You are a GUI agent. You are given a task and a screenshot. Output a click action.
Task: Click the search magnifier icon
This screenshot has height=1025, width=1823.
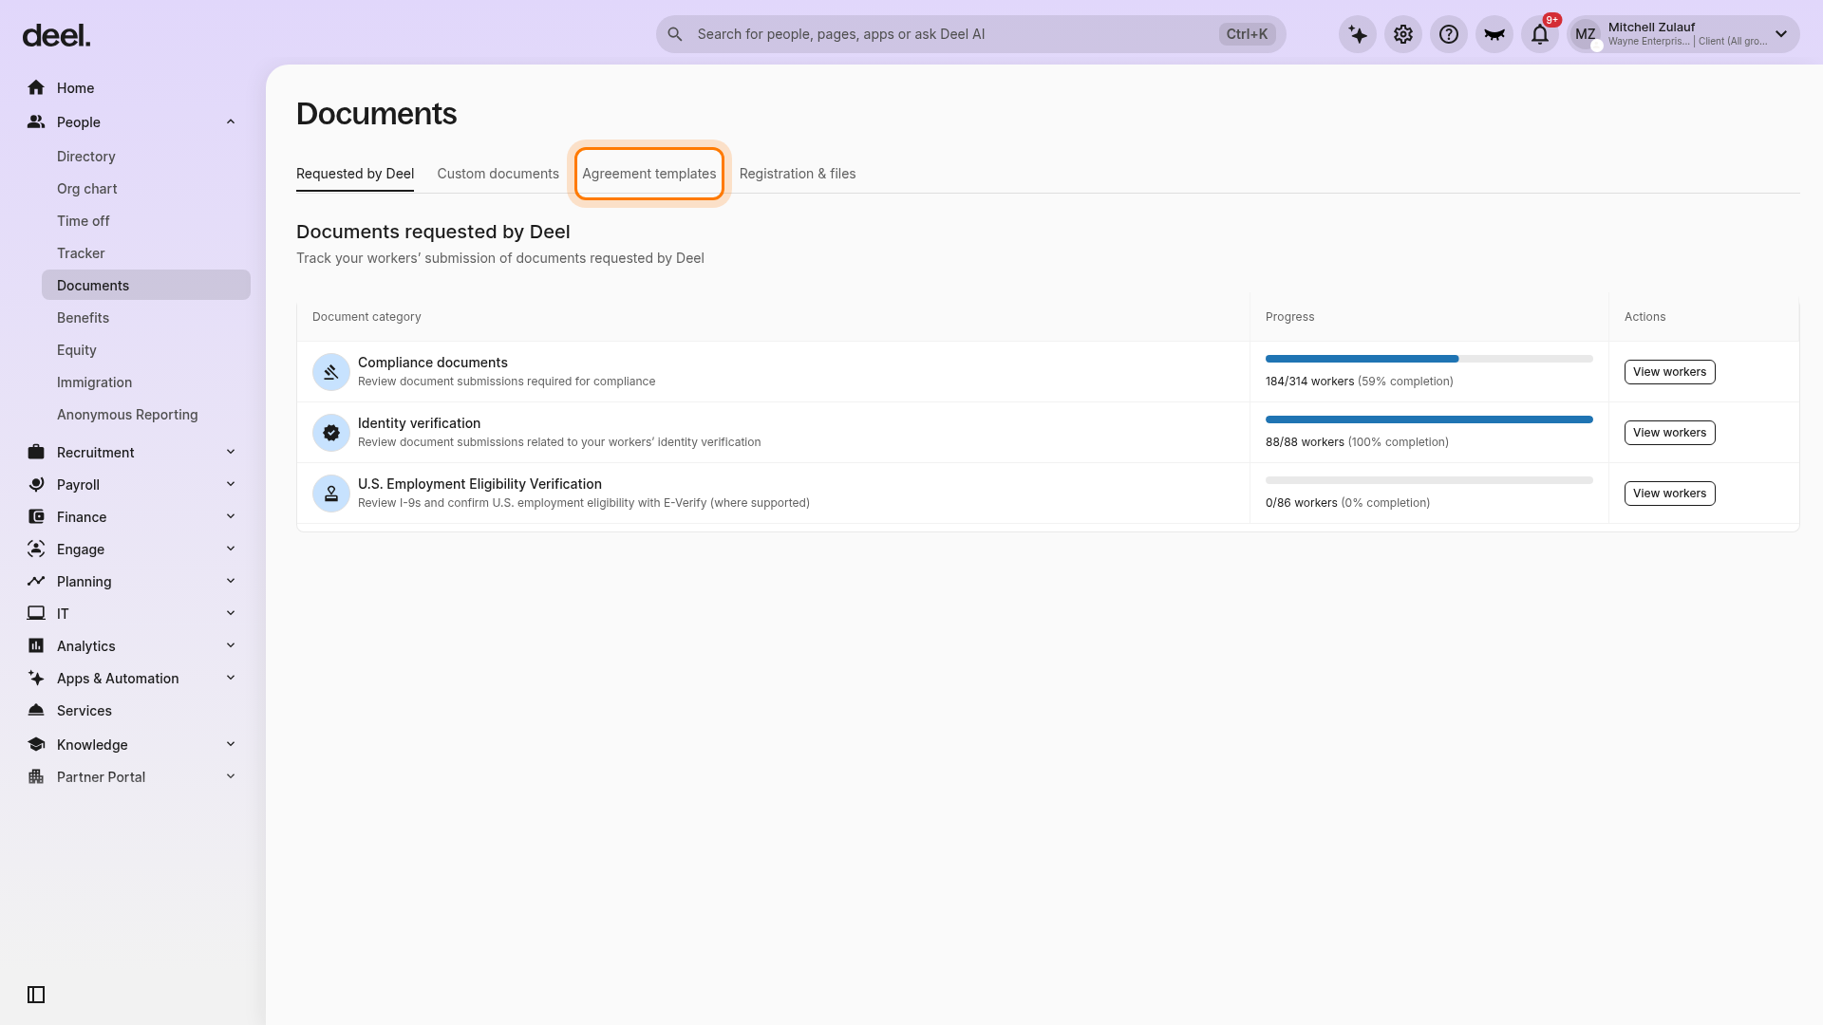tap(675, 34)
